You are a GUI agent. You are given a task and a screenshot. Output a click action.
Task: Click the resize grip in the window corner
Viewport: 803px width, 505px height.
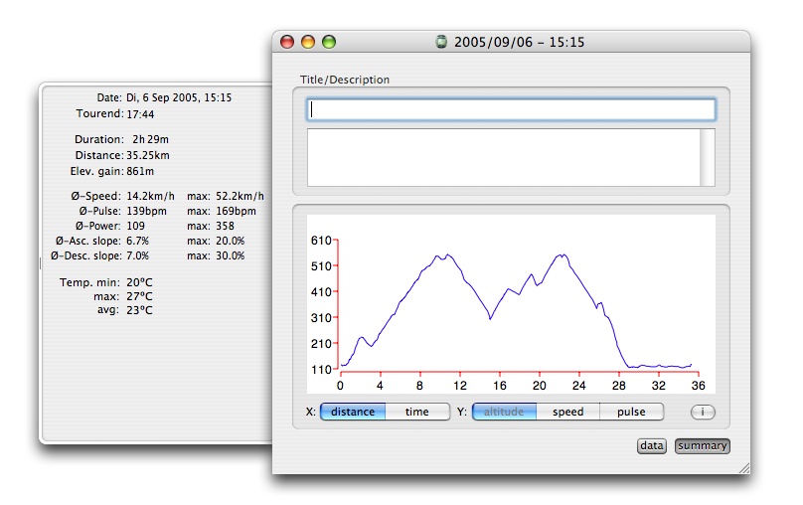[x=743, y=466]
